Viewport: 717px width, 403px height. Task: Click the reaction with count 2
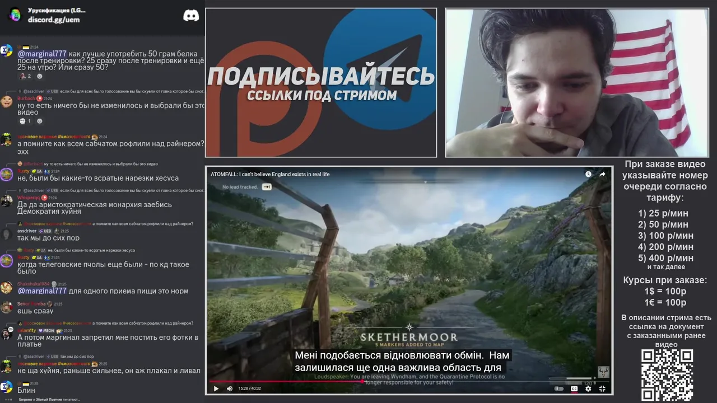tap(25, 76)
